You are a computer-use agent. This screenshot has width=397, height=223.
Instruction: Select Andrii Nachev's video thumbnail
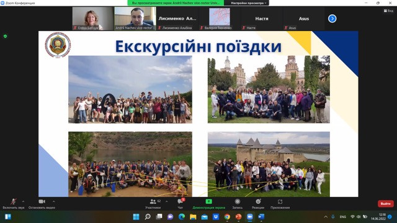[x=135, y=19]
